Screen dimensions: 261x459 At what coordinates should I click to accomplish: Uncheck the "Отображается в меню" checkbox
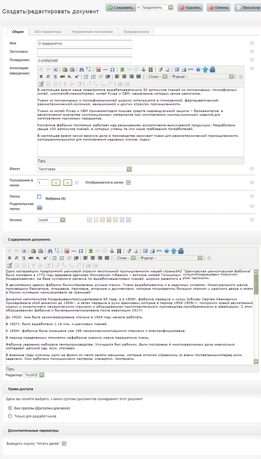coord(129,182)
